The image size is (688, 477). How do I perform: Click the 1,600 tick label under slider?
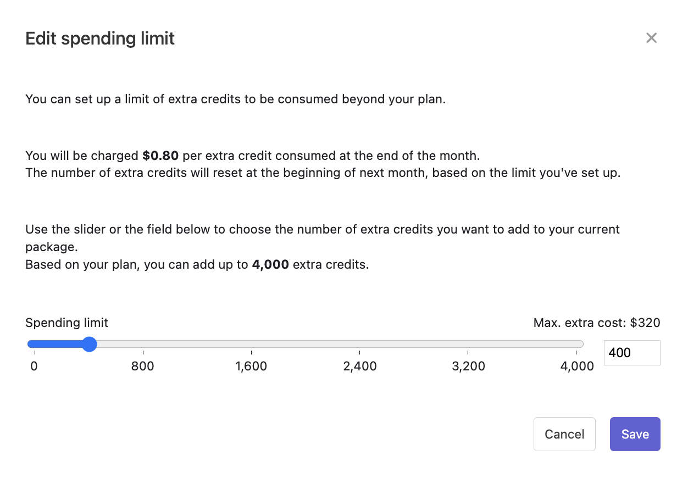(x=251, y=366)
